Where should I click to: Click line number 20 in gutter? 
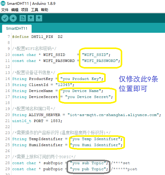tap(8, 115)
